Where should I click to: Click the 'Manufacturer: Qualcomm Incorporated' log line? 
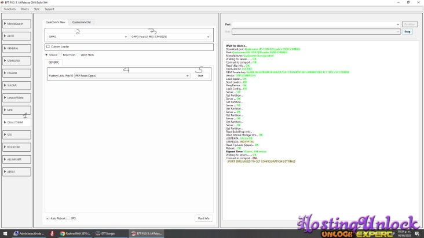pyautogui.click(x=250, y=56)
